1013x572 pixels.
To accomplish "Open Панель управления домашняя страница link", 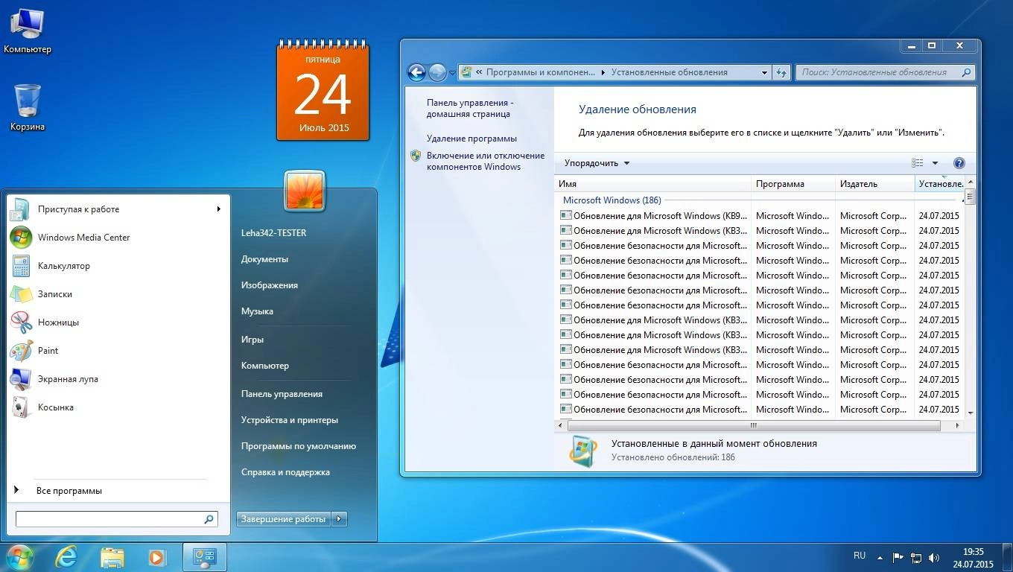I will 469,109.
